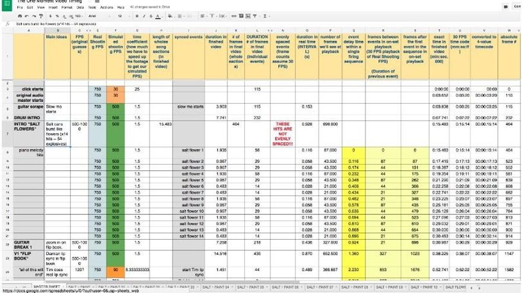The image size is (522, 293).
Task: Toggle bold text formatting
Action: coord(137,16)
